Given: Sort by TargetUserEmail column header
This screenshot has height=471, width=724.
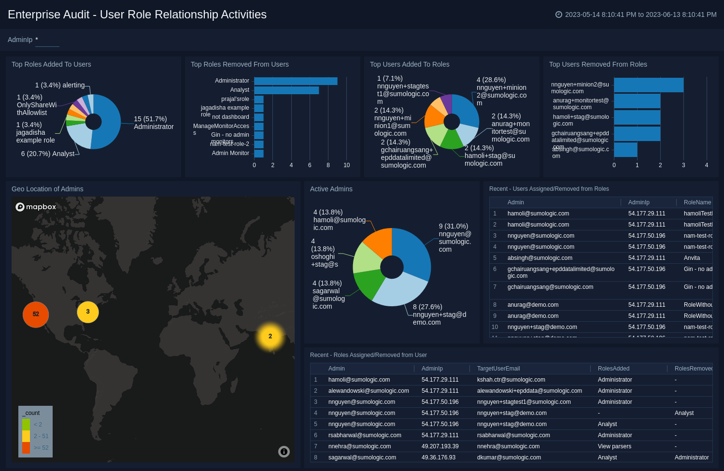Looking at the screenshot, I should pos(498,369).
